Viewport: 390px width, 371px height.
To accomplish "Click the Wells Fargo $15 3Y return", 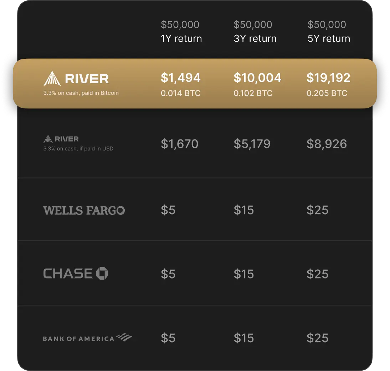I will pyautogui.click(x=244, y=210).
